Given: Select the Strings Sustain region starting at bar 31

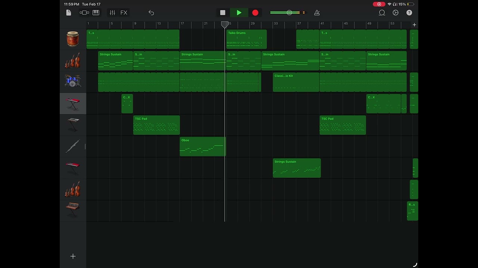Looking at the screenshot, I should click(x=290, y=61).
